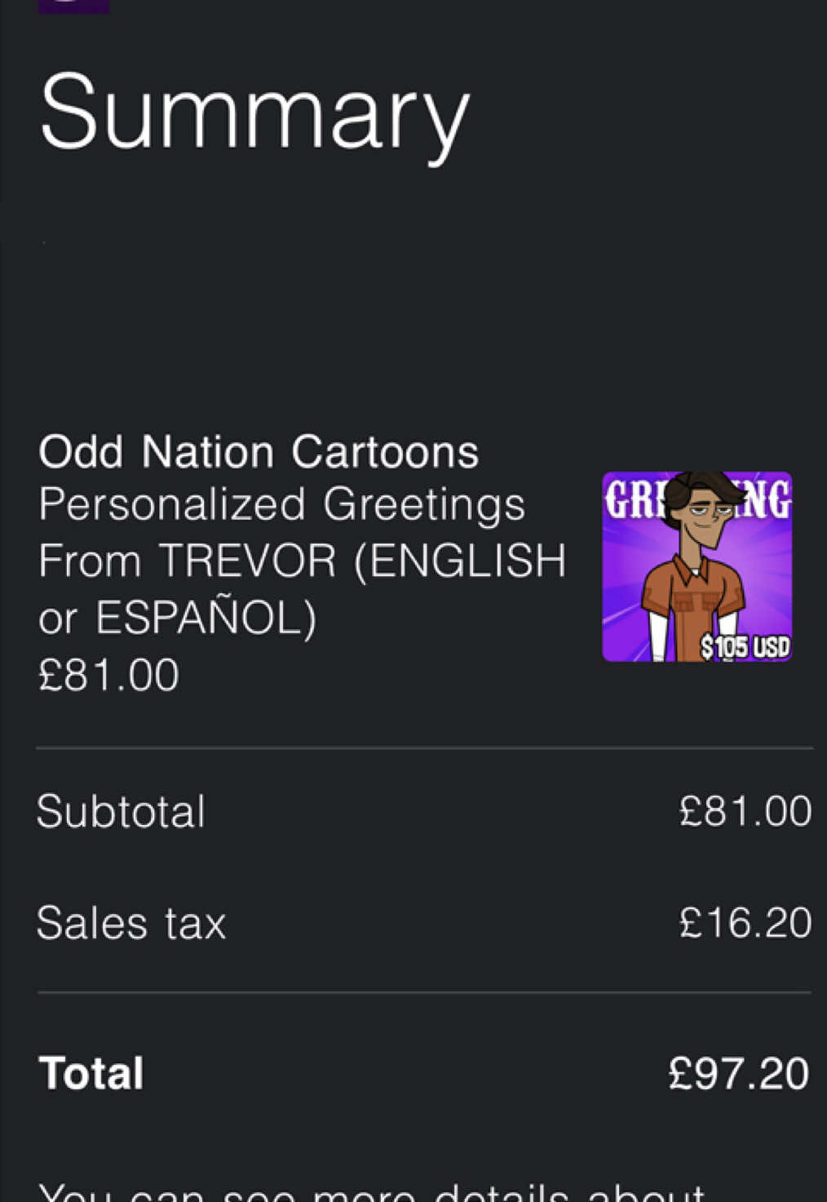Viewport: 827px width, 1202px height.
Task: Select the £81.00 item price under the title
Action: [x=108, y=675]
